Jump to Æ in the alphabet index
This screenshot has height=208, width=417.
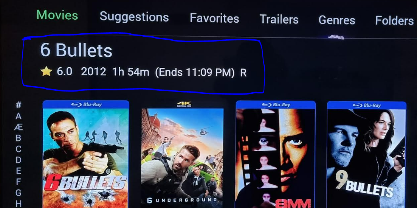(x=19, y=127)
